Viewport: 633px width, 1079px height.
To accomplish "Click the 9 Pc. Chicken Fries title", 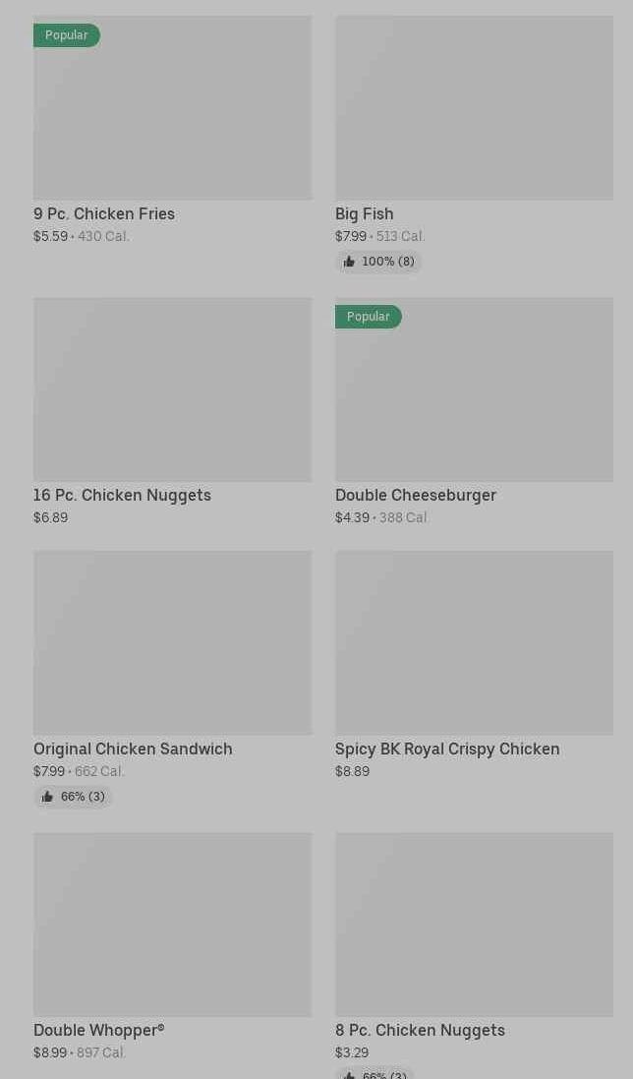I will click(x=104, y=213).
